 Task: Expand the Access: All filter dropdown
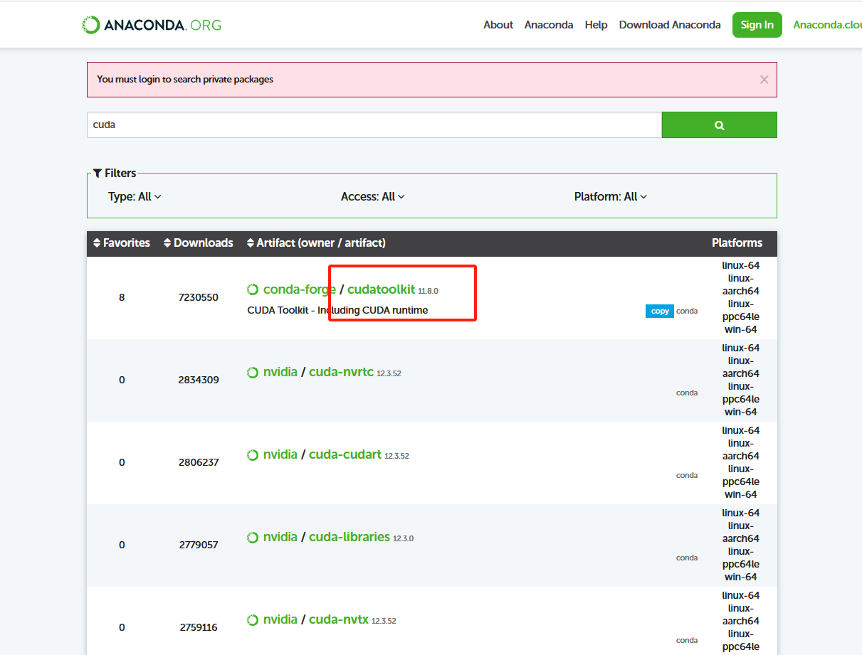click(373, 196)
